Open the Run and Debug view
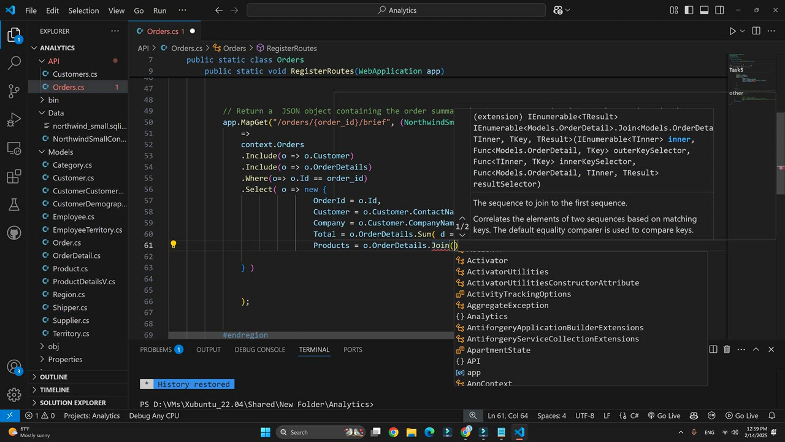This screenshot has width=785, height=442. click(x=13, y=120)
